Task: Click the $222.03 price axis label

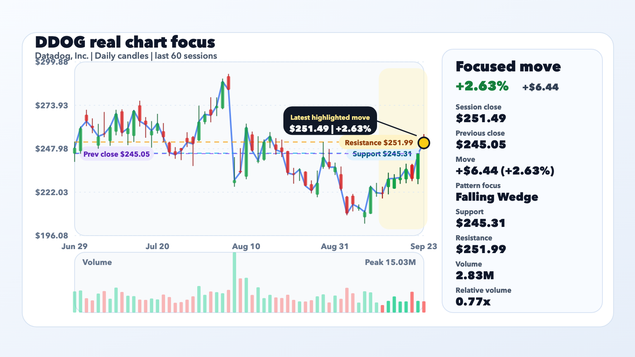Action: (x=52, y=192)
